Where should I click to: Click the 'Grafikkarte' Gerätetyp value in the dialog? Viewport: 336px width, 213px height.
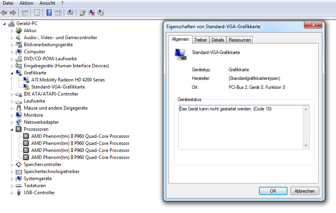point(239,70)
